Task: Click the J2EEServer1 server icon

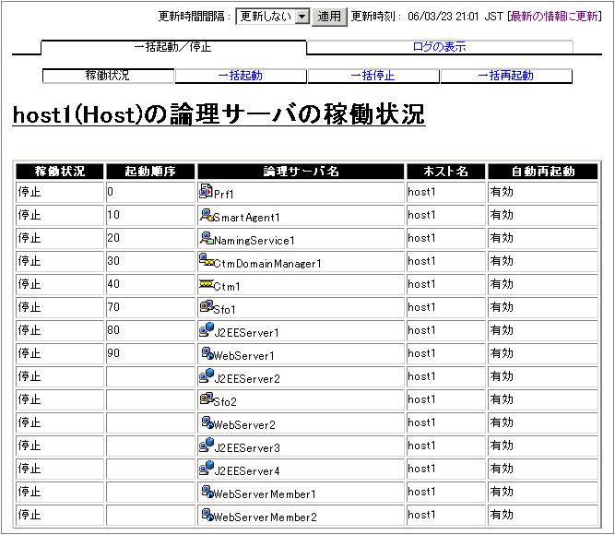Action: click(x=207, y=329)
